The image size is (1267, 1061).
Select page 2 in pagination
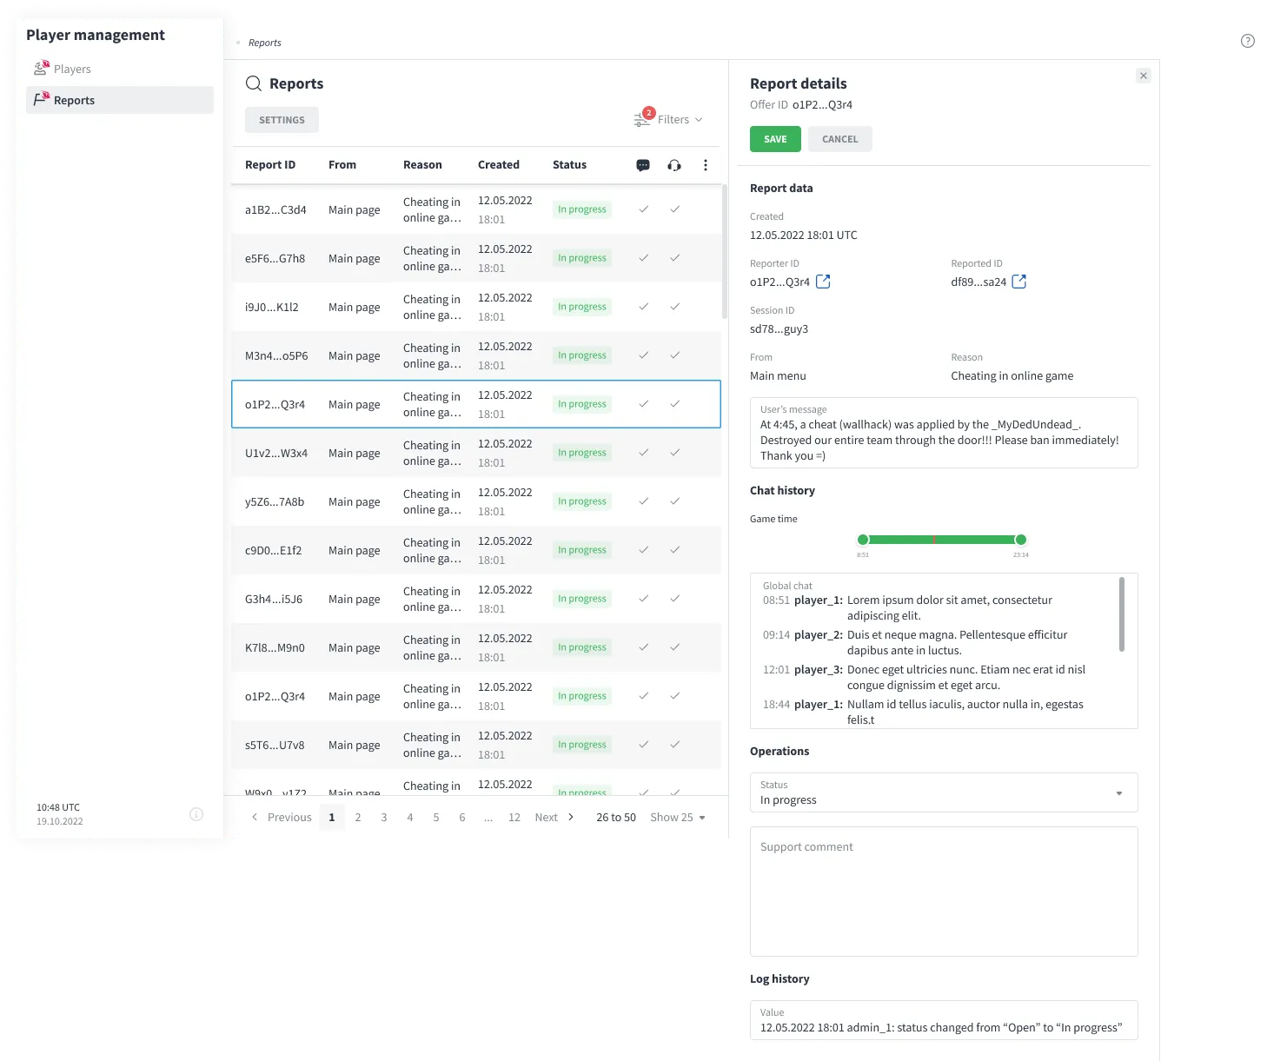pos(358,818)
